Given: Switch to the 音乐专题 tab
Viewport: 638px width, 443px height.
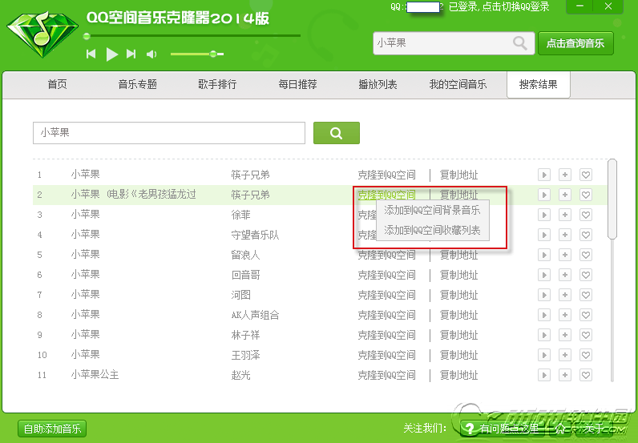Looking at the screenshot, I should 138,85.
